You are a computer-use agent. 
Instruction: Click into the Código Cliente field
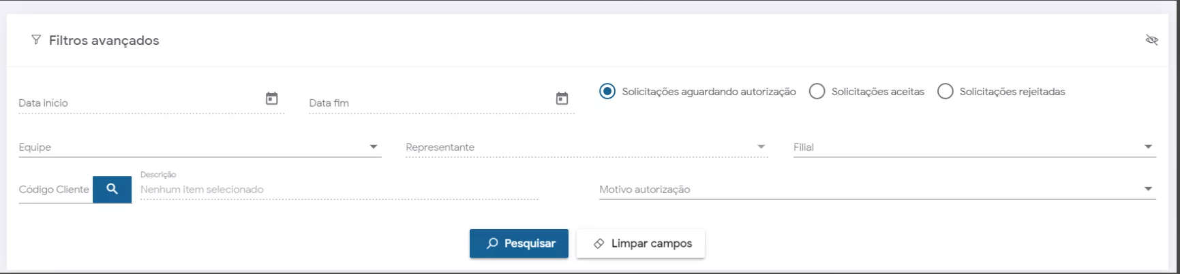point(55,190)
